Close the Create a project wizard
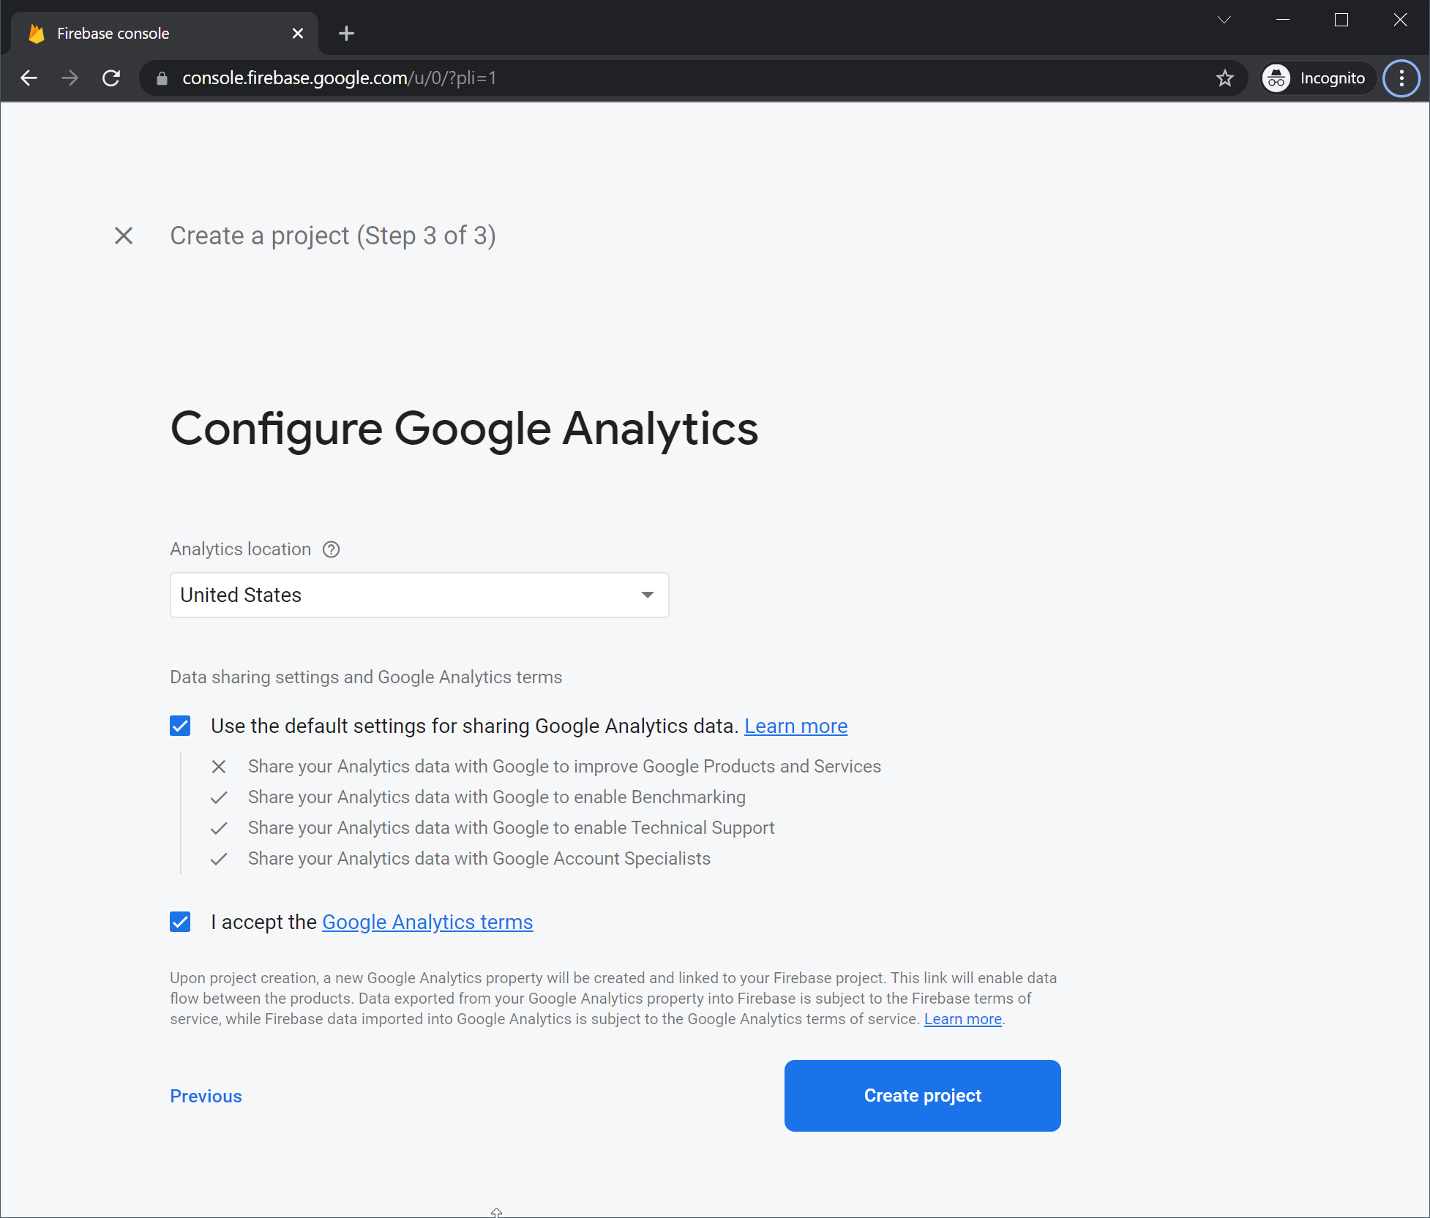 tap(124, 236)
